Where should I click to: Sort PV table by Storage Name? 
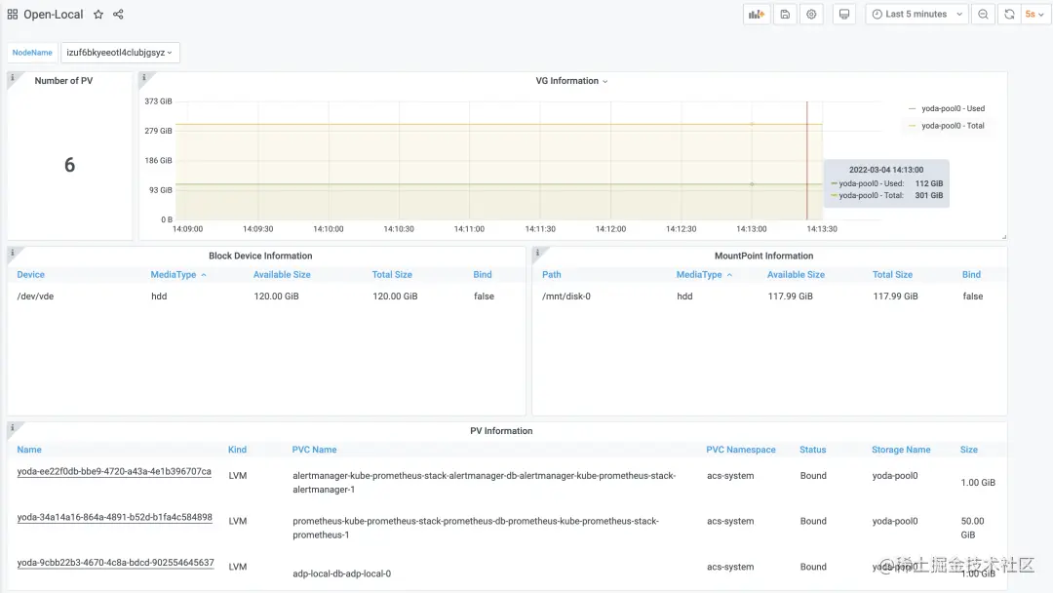click(901, 450)
